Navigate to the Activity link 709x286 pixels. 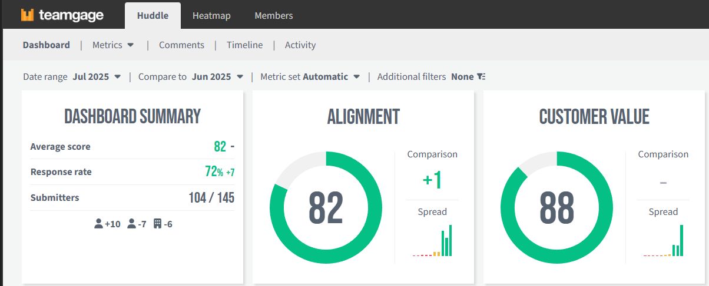pyautogui.click(x=300, y=45)
